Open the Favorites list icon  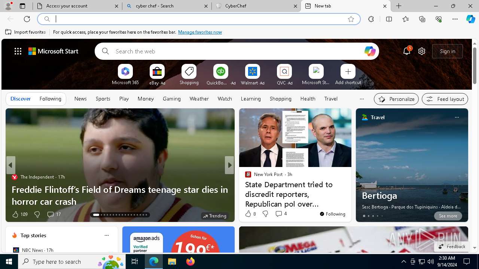[406, 19]
